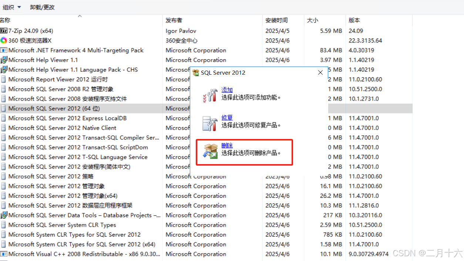Click the size 5.59 MB
The image size is (464, 261).
[x=331, y=31]
